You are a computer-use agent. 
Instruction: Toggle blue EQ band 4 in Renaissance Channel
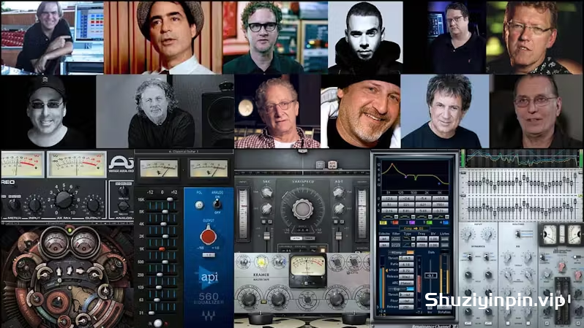point(446,223)
